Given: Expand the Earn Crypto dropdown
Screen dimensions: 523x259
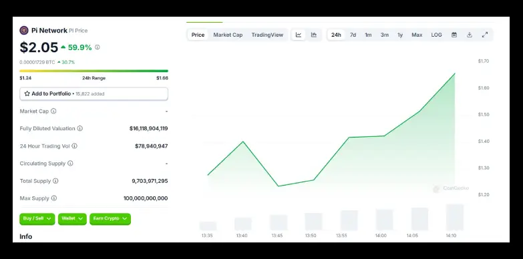Looking at the screenshot, I should click(110, 219).
